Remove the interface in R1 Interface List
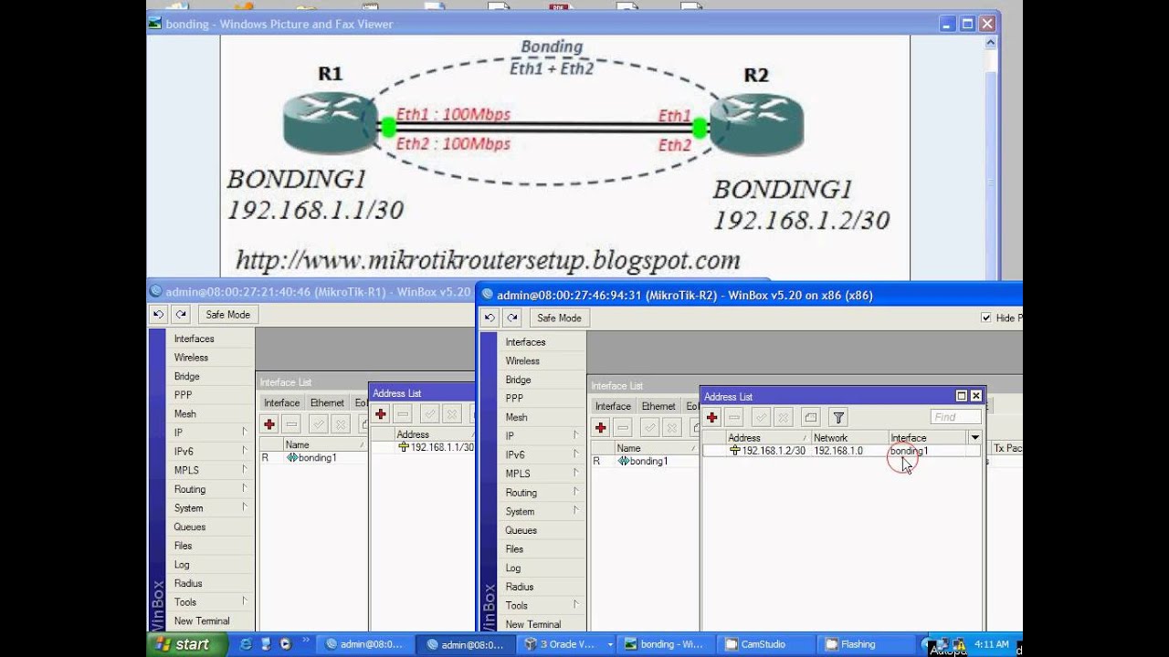Screen dimensions: 1169x657 (x=291, y=423)
